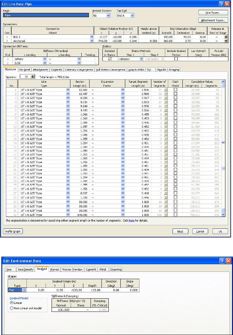Expand the Top End dropdown

(x=132, y=15)
